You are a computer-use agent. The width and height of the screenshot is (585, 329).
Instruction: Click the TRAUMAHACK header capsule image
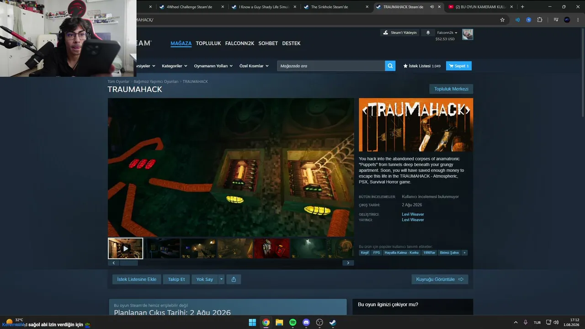point(416,125)
